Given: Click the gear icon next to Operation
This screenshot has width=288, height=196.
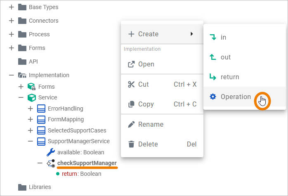Looking at the screenshot, I should pyautogui.click(x=213, y=97).
